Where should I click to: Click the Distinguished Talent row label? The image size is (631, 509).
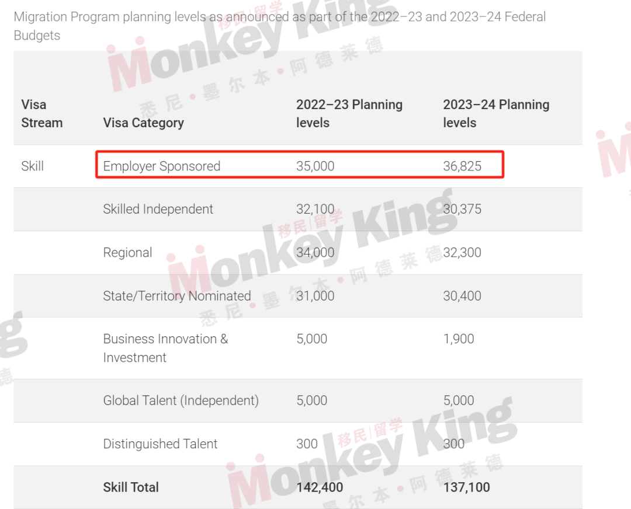[160, 444]
